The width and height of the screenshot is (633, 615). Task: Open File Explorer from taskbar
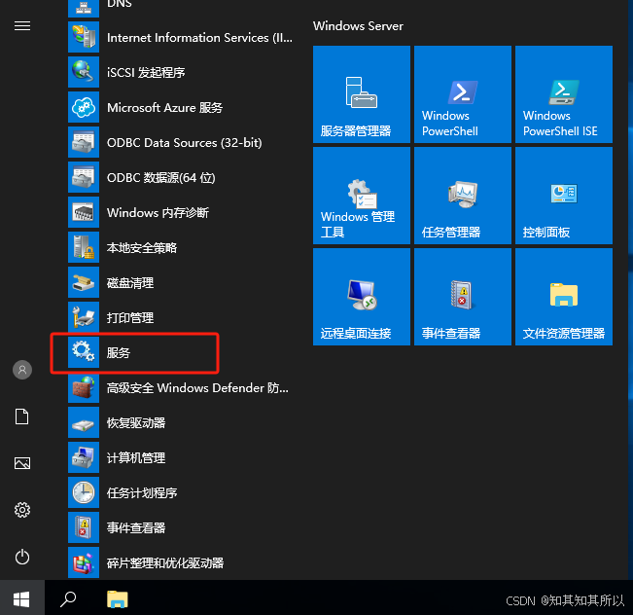click(x=117, y=598)
